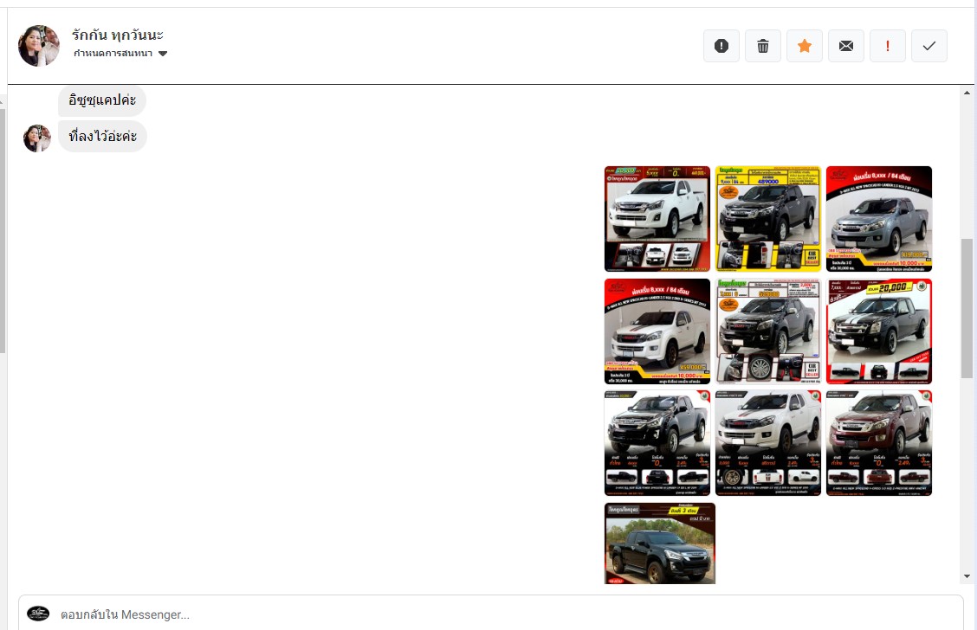977x630 pixels.
Task: Open third-row black pickup image
Action: coord(657,443)
